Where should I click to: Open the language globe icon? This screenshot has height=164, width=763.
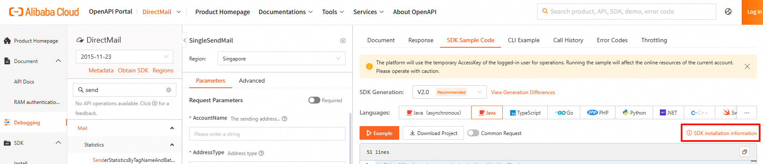(728, 12)
